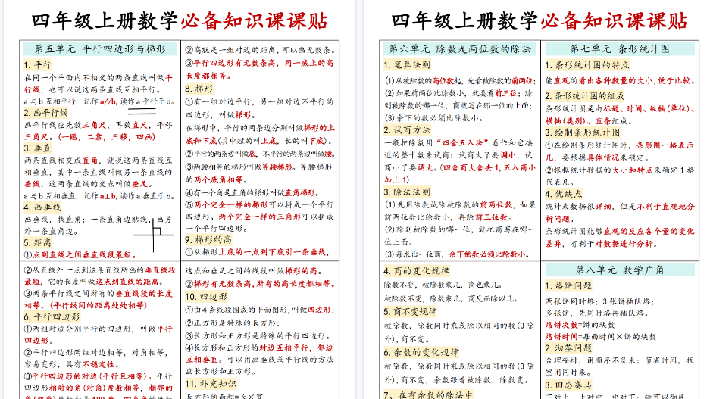Click the red text 烙饼次数

tap(561, 325)
